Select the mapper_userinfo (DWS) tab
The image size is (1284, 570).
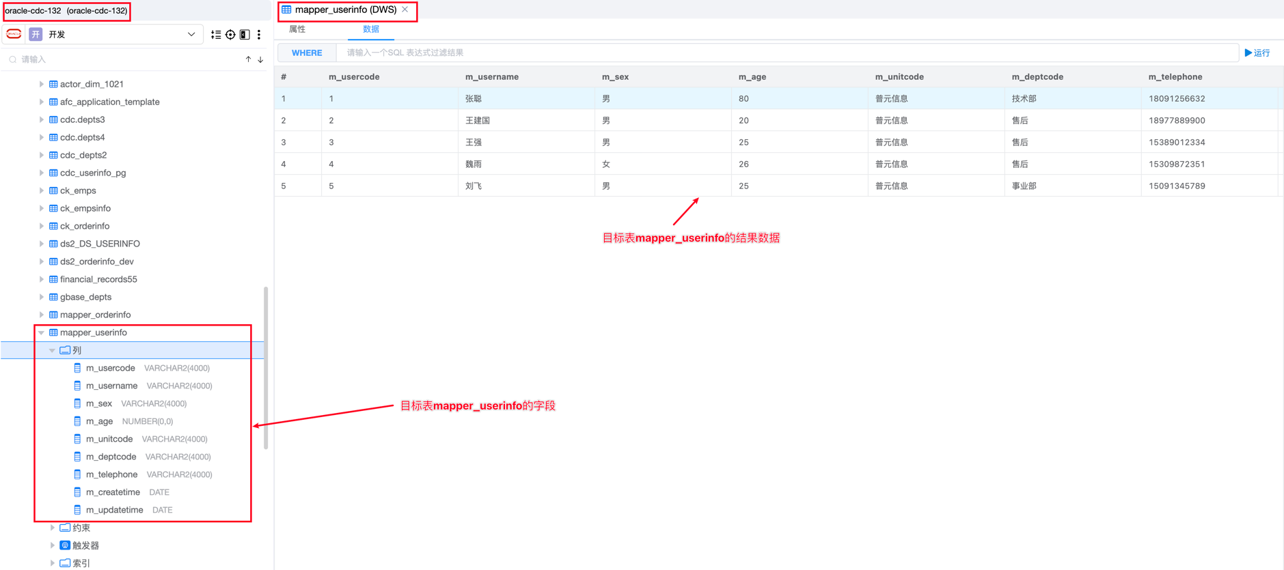pyautogui.click(x=346, y=10)
